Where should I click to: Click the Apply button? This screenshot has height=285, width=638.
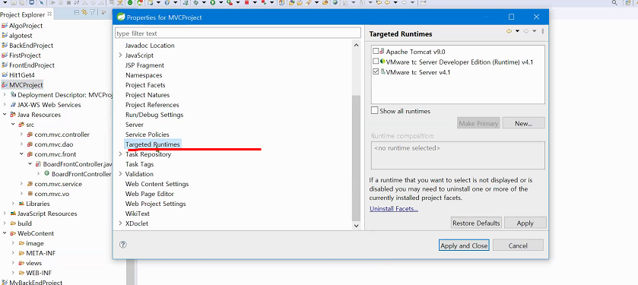[x=525, y=223]
